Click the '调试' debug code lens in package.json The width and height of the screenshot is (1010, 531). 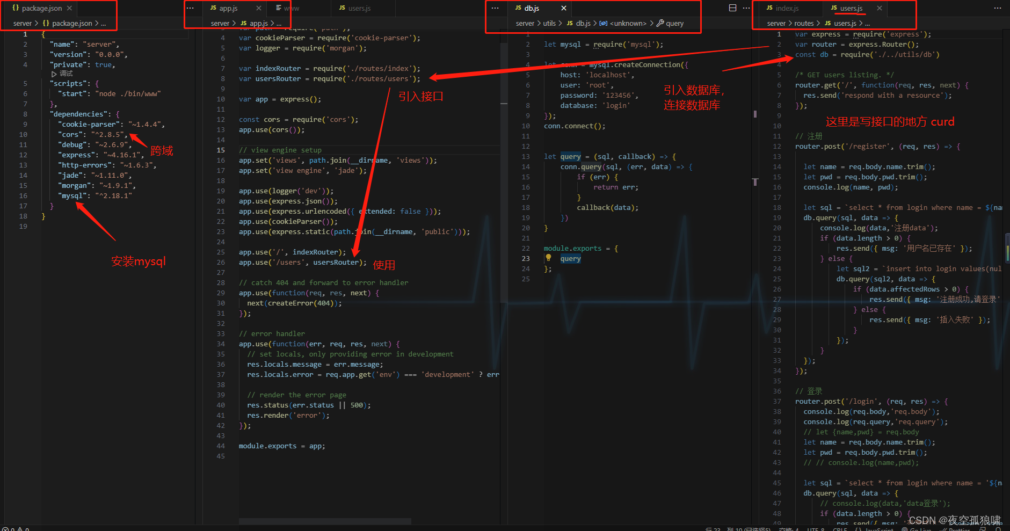67,74
